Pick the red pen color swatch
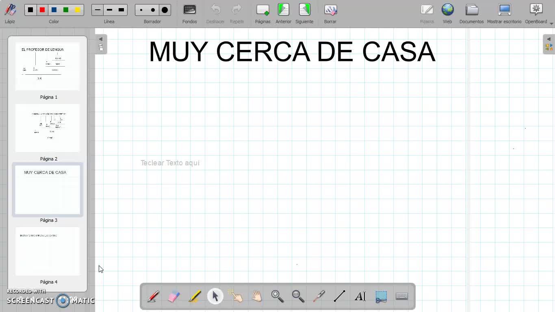The image size is (555, 312). pyautogui.click(x=42, y=10)
